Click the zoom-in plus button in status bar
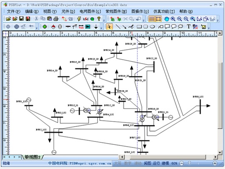Viewport: 225px width, 169px height. coord(215,163)
